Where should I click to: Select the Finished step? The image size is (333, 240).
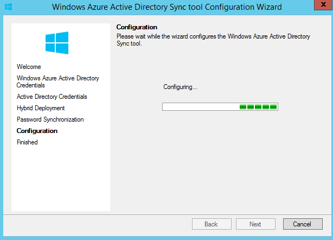point(27,142)
